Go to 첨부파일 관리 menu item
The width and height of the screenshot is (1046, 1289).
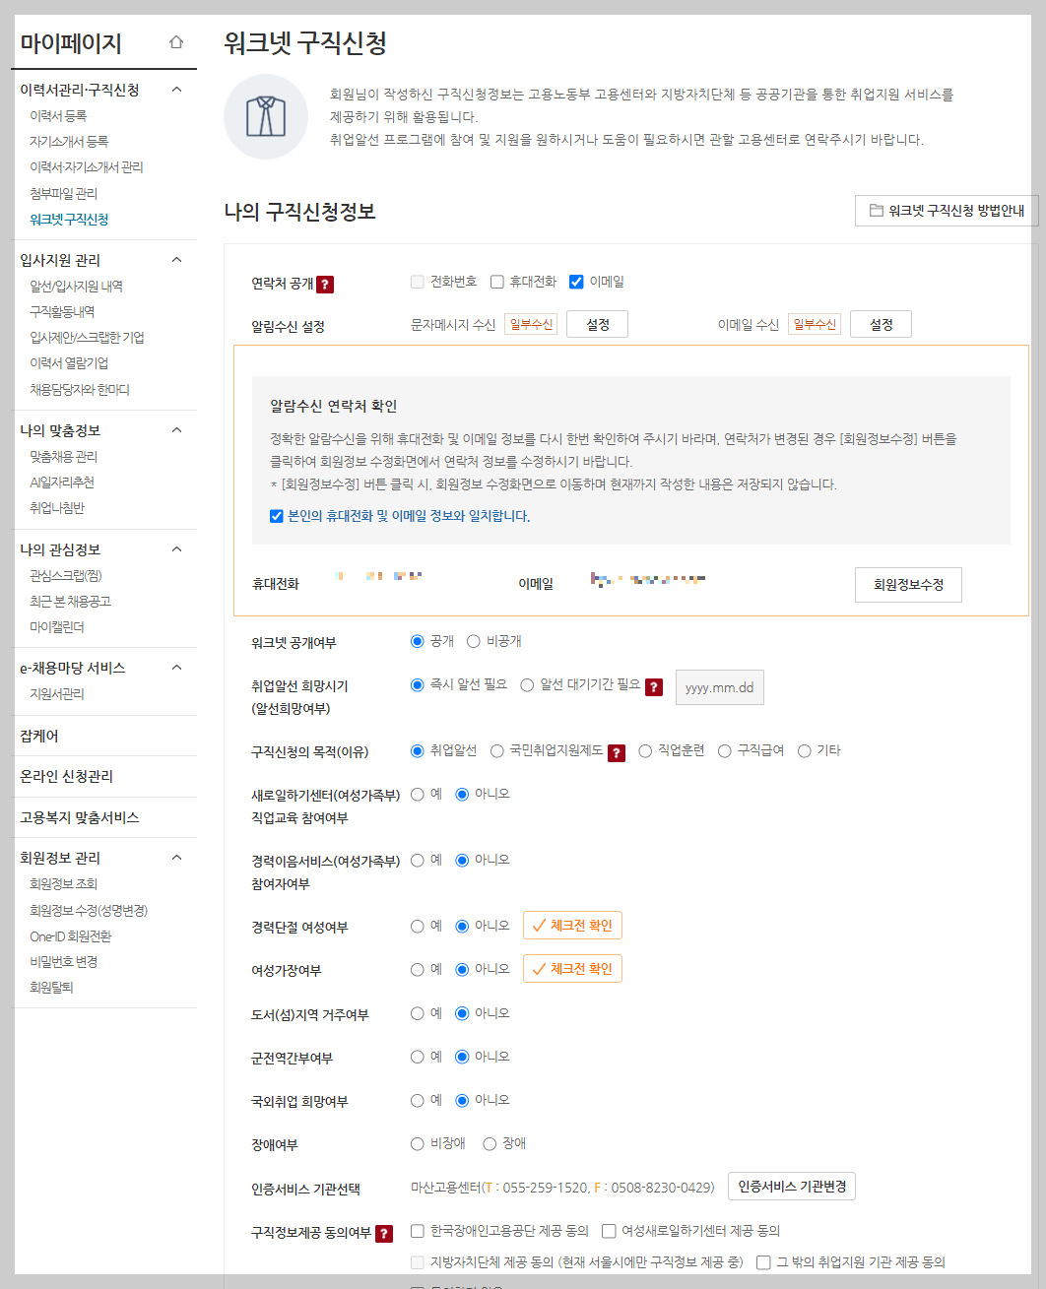coord(64,194)
